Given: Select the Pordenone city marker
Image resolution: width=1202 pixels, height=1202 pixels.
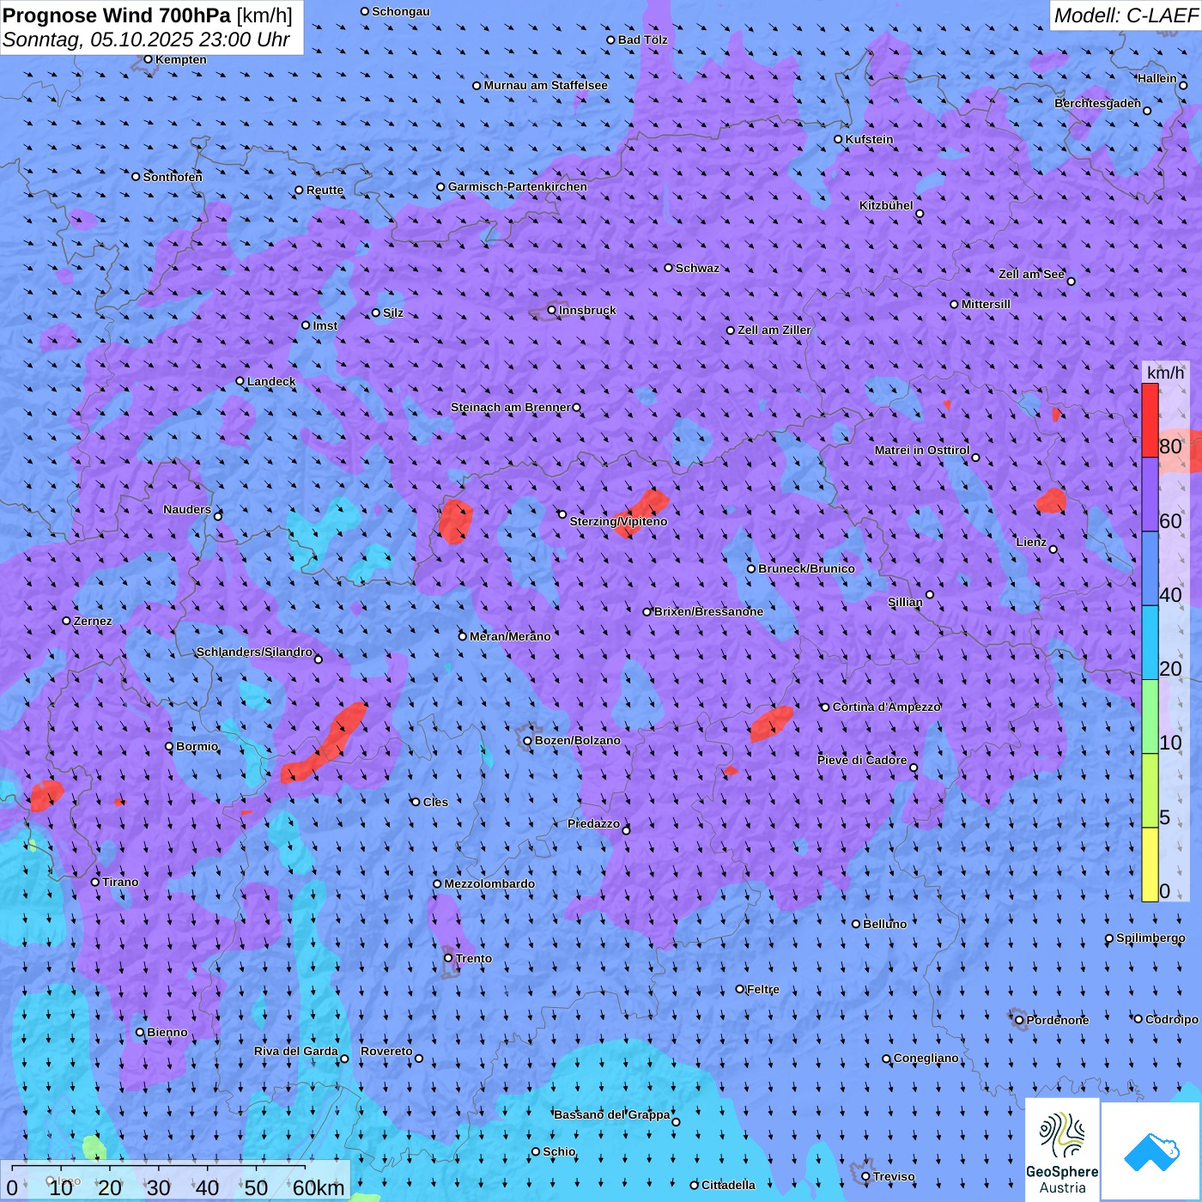Looking at the screenshot, I should (x=1020, y=1020).
